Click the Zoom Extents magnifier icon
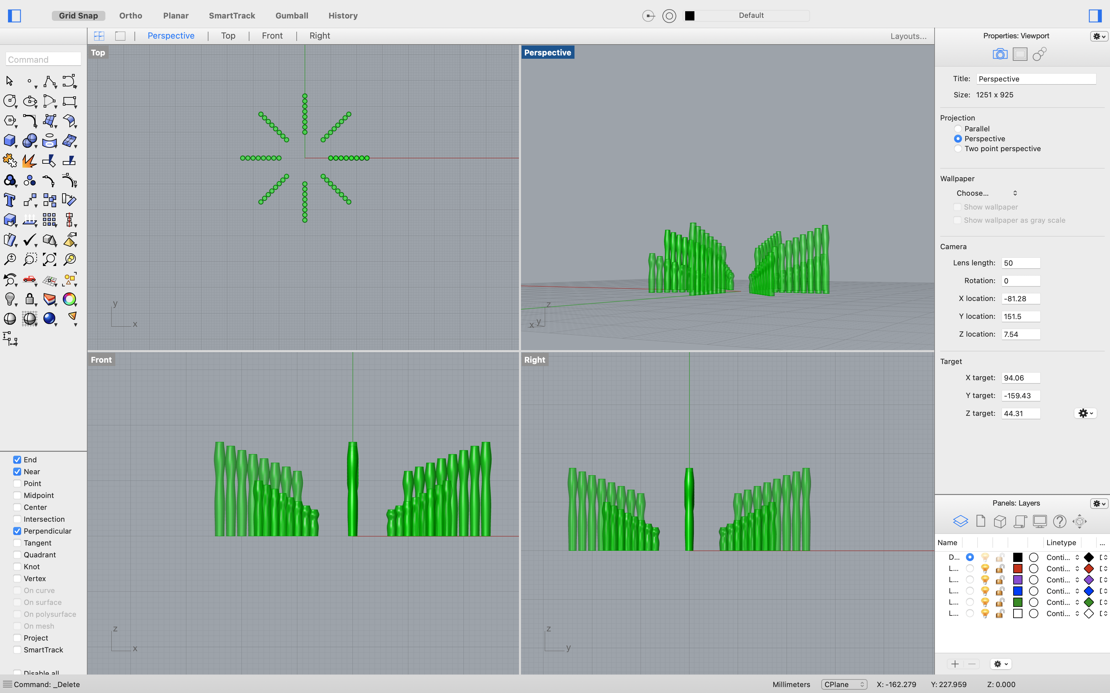Image resolution: width=1110 pixels, height=693 pixels. pyautogui.click(x=50, y=259)
